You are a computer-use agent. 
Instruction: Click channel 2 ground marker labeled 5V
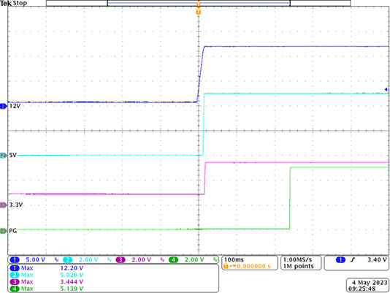[x=3, y=156]
